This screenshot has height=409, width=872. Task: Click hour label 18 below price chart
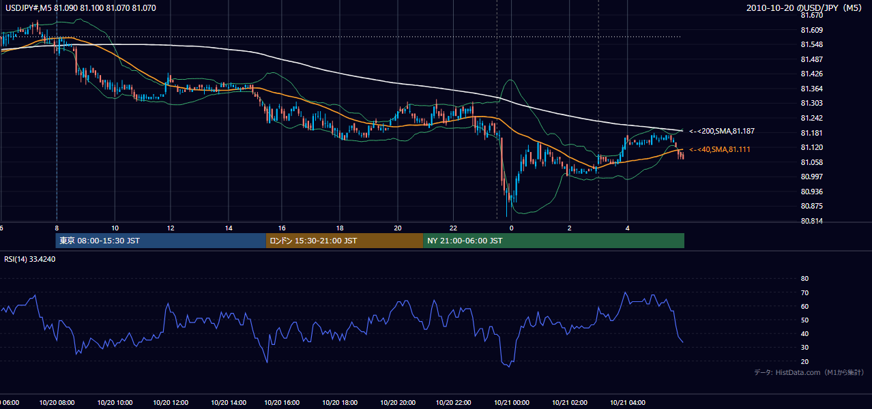(340, 228)
